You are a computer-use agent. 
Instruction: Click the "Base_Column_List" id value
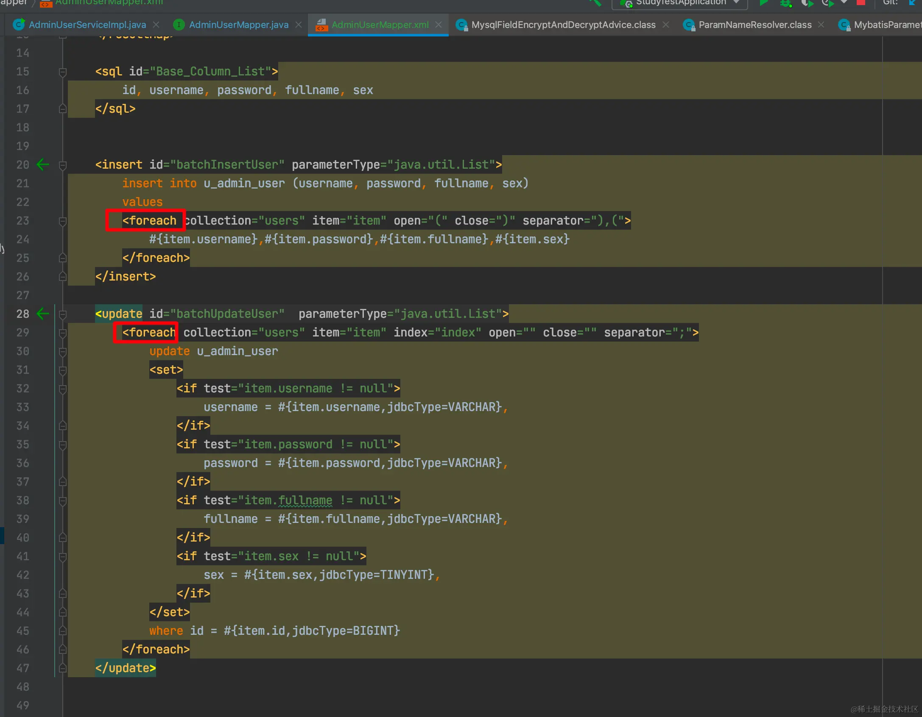(x=210, y=71)
